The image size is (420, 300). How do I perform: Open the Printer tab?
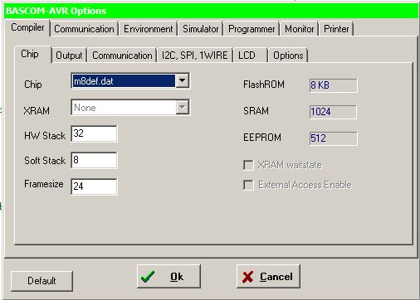pos(336,29)
